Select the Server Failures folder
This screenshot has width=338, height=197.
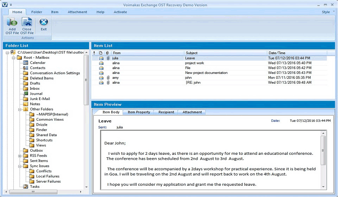pyautogui.click(x=48, y=182)
